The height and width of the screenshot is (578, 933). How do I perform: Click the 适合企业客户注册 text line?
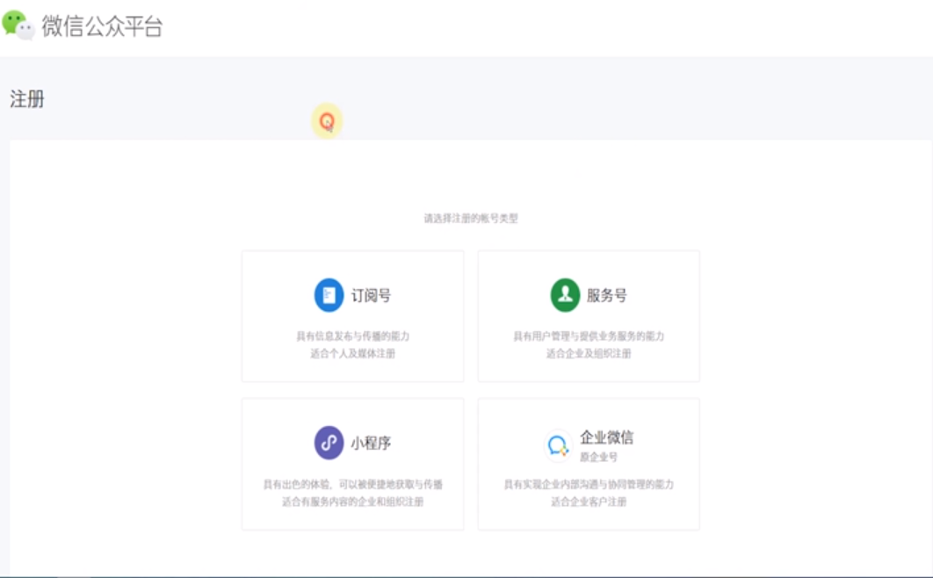click(589, 502)
